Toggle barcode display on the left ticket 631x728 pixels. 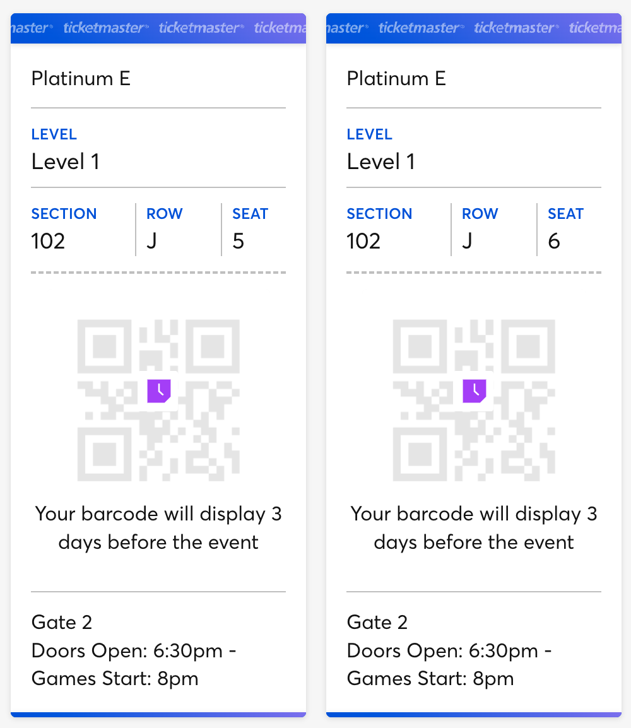158,399
